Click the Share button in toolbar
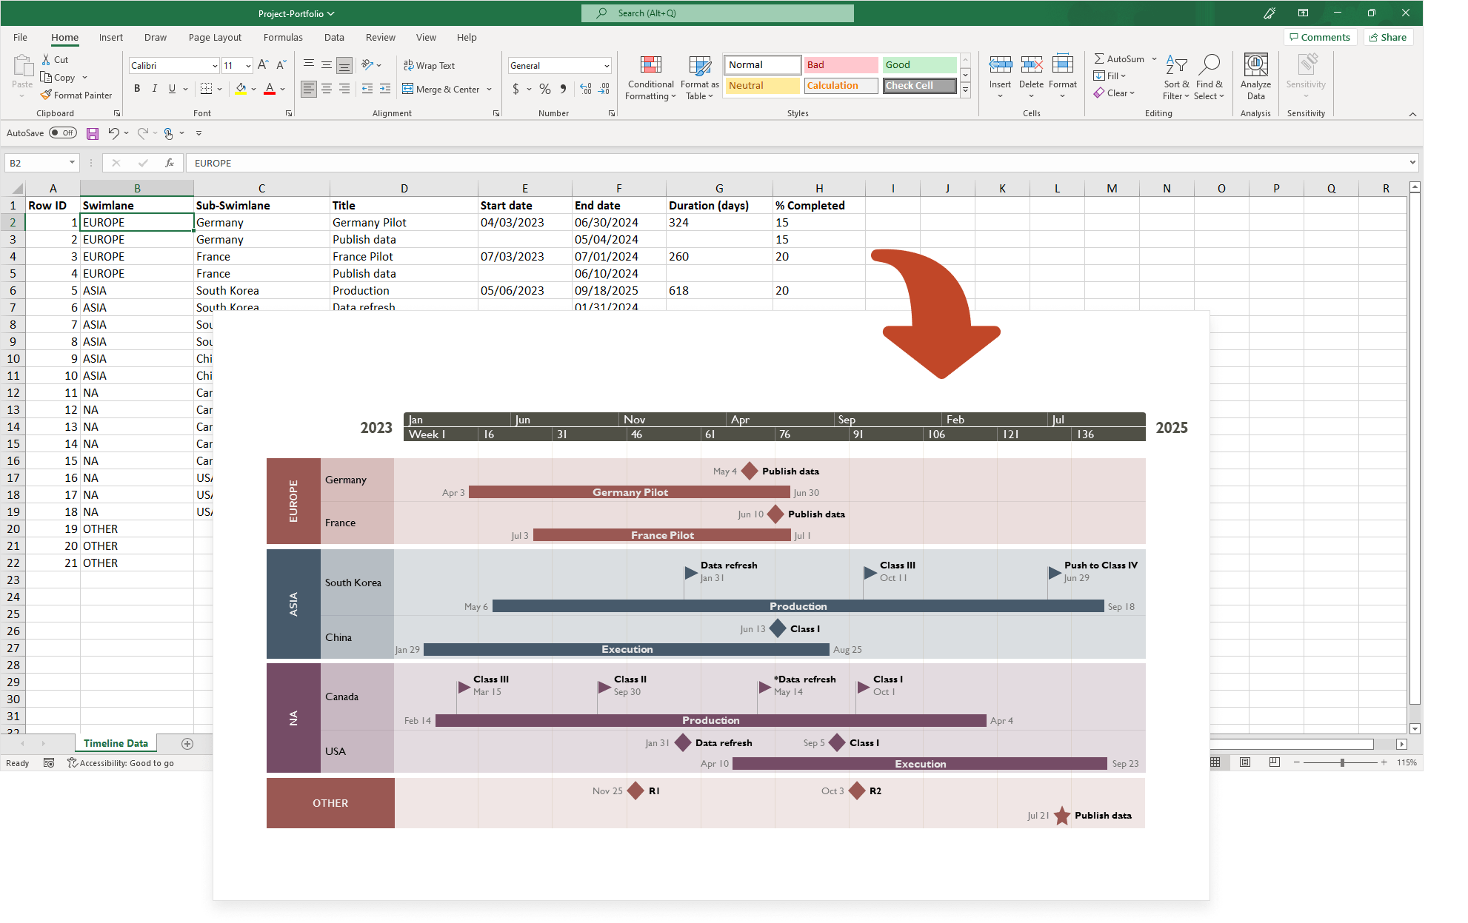The image size is (1468, 923). 1390,35
